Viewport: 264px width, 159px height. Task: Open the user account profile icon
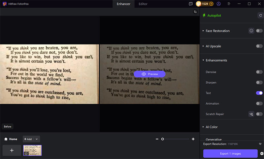pos(218,4)
